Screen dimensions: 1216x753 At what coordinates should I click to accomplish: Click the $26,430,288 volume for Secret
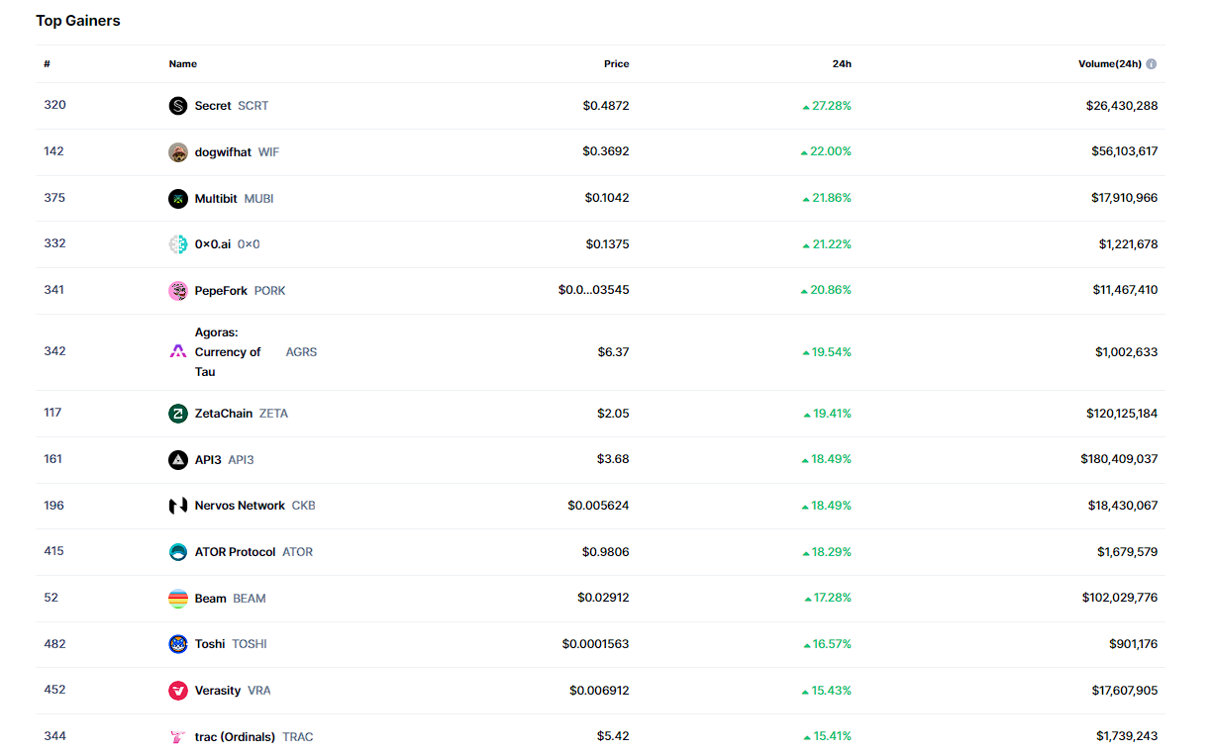1122,106
